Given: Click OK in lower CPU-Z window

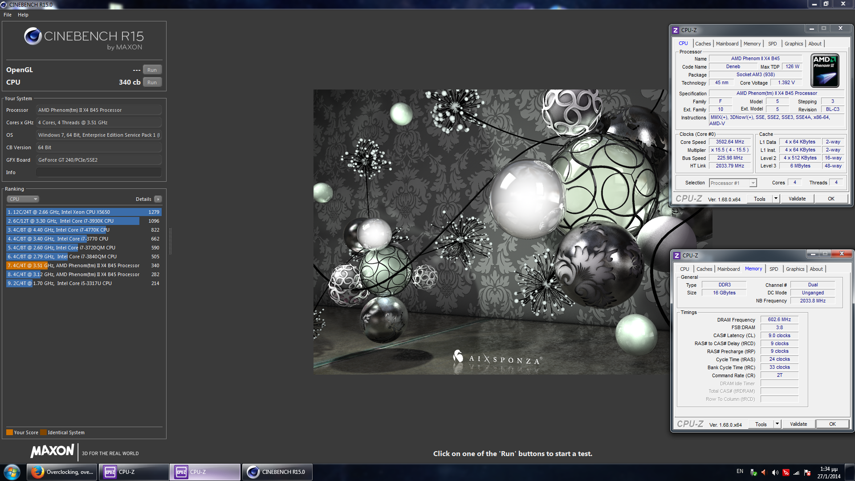Looking at the screenshot, I should pos(832,424).
